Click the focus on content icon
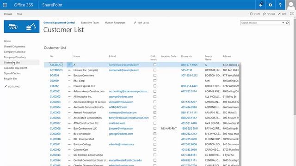296x166 pixels. 292,13
